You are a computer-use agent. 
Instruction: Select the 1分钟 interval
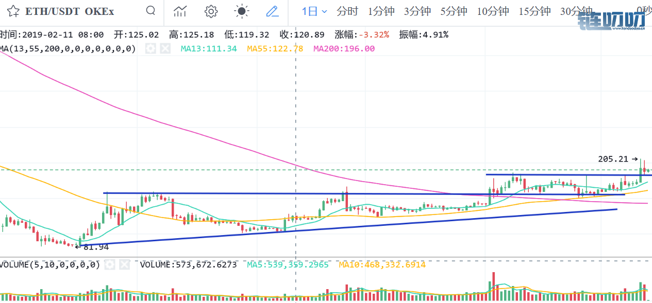[x=381, y=11]
